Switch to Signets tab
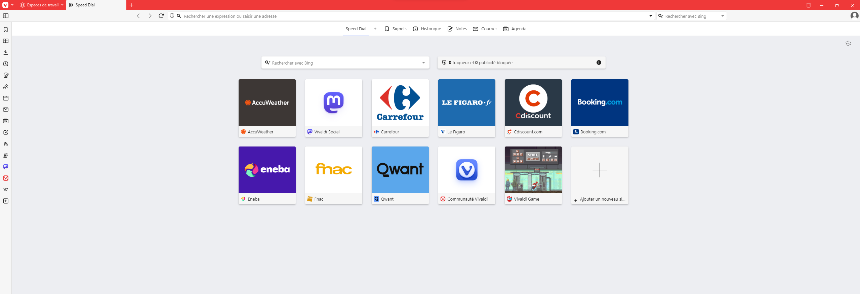 coord(396,29)
